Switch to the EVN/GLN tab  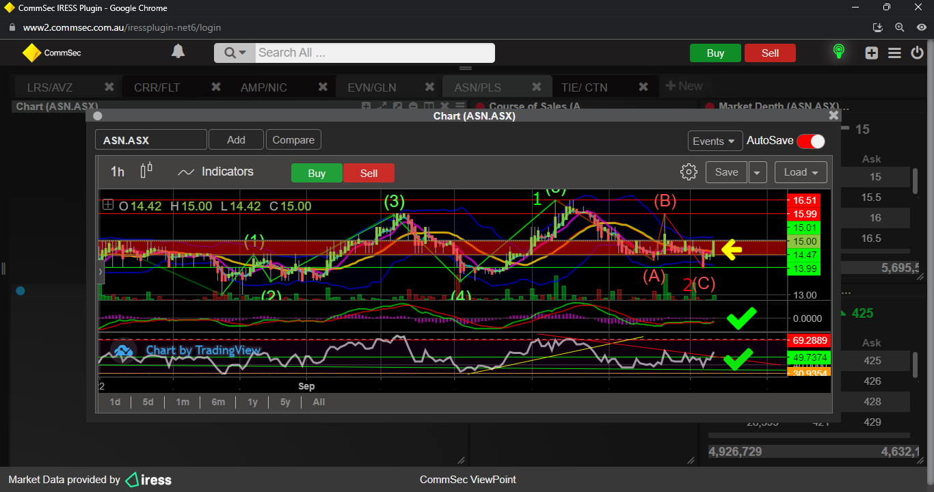(x=372, y=87)
